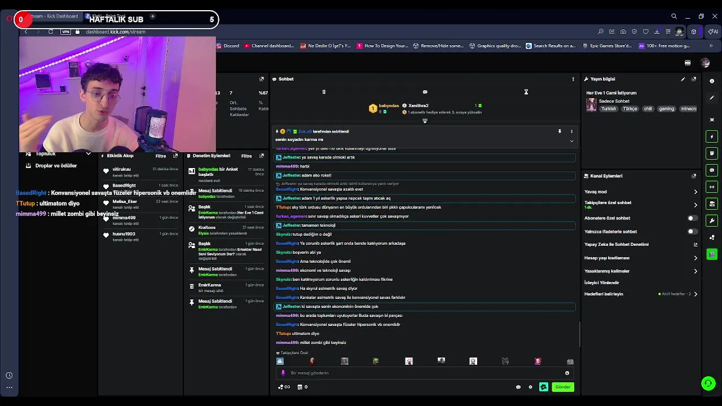Click İzleyici Yönlendir

(x=601, y=283)
